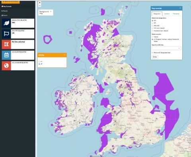Click the flag country icon

coord(6,34)
